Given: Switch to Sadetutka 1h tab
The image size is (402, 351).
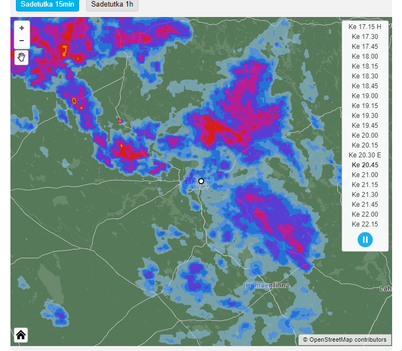Looking at the screenshot, I should click(112, 4).
